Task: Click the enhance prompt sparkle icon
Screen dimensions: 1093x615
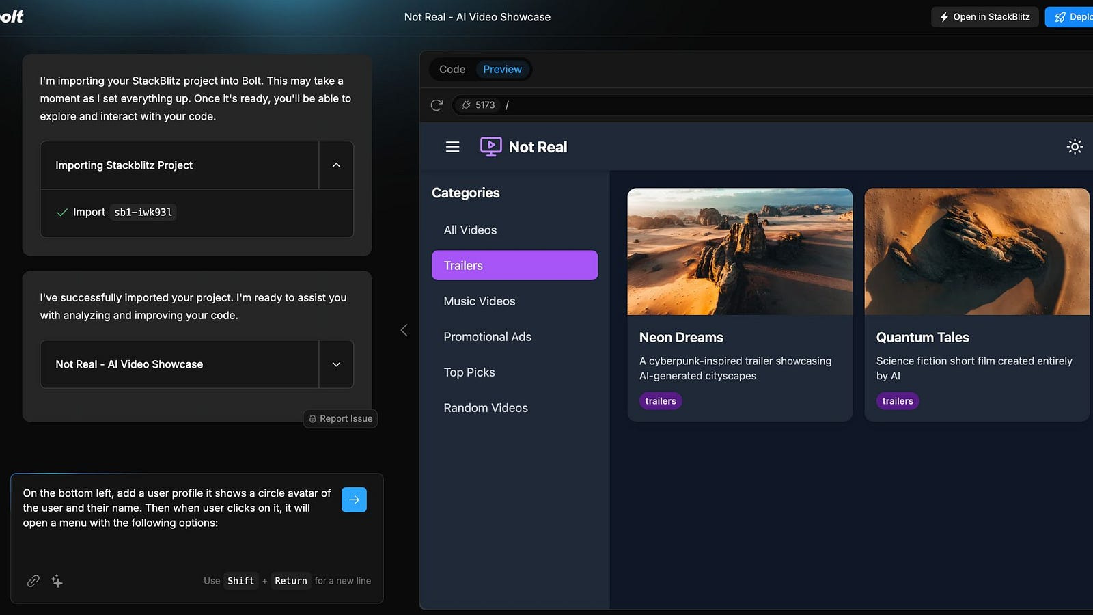Action: 57,581
